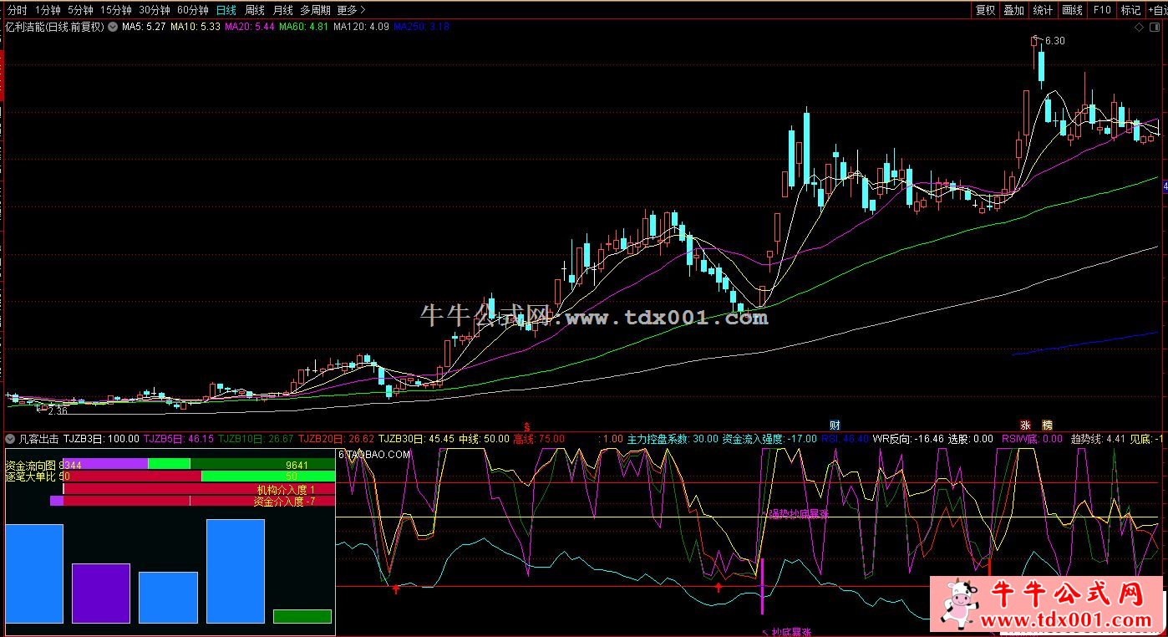1168x637 pixels.
Task: Click the WR反向: -16.46 value
Action: (x=908, y=438)
